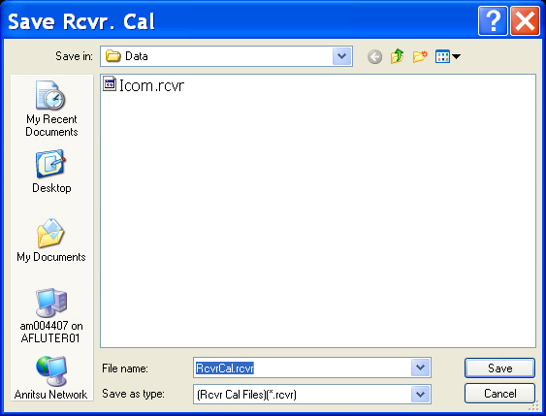Image resolution: width=546 pixels, height=416 pixels.
Task: Click the File name text field
Action: pyautogui.click(x=303, y=368)
